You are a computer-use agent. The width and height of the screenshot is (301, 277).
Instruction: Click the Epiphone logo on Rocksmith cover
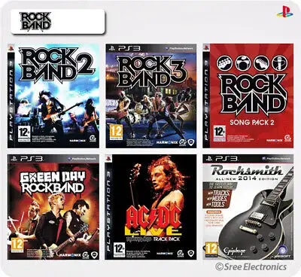[231, 251]
